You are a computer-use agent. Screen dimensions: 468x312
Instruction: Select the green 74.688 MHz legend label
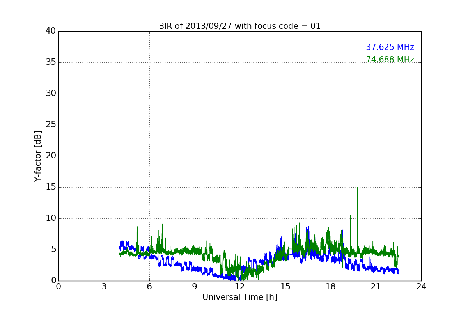(390, 60)
